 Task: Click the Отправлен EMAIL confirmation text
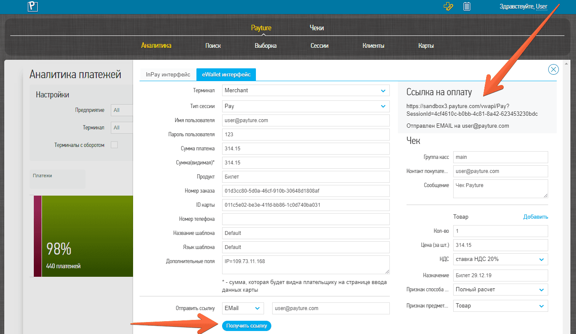click(x=457, y=126)
